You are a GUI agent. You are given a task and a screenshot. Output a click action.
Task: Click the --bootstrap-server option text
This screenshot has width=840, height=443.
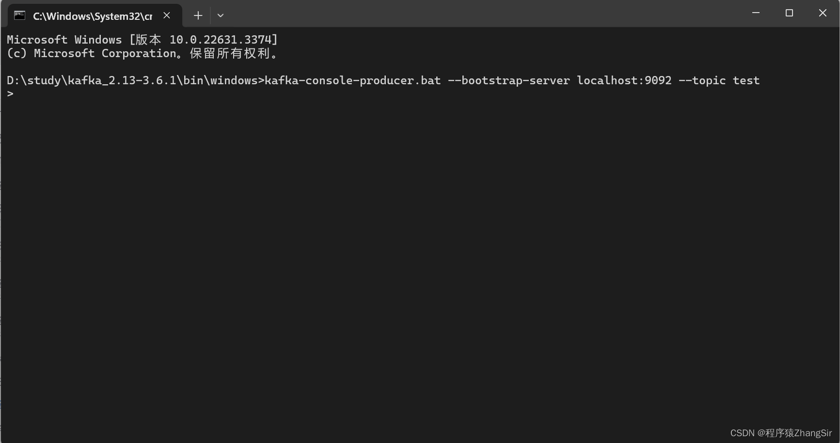pyautogui.click(x=508, y=80)
